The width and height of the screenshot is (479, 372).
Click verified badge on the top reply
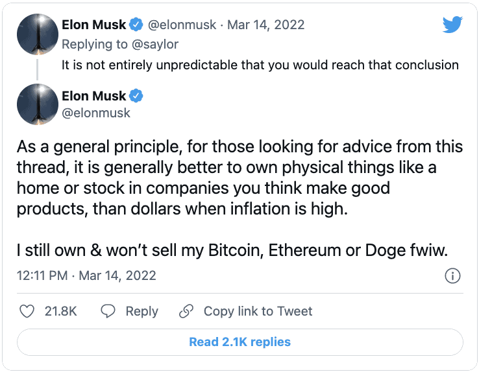pyautogui.click(x=136, y=25)
